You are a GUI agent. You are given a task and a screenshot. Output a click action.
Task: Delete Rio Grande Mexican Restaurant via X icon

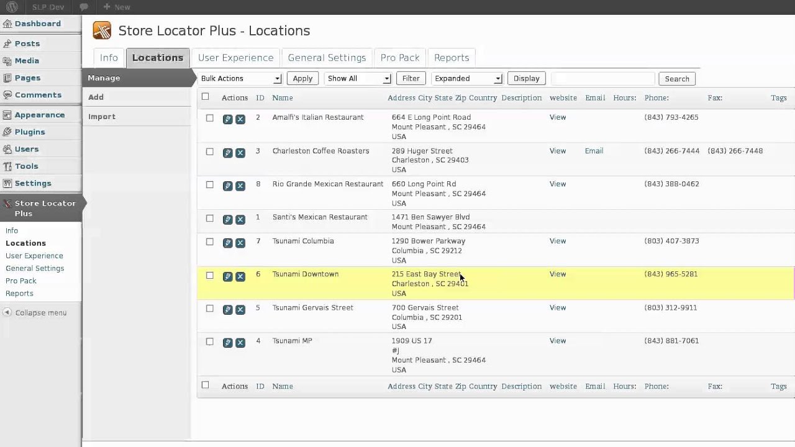(x=240, y=186)
